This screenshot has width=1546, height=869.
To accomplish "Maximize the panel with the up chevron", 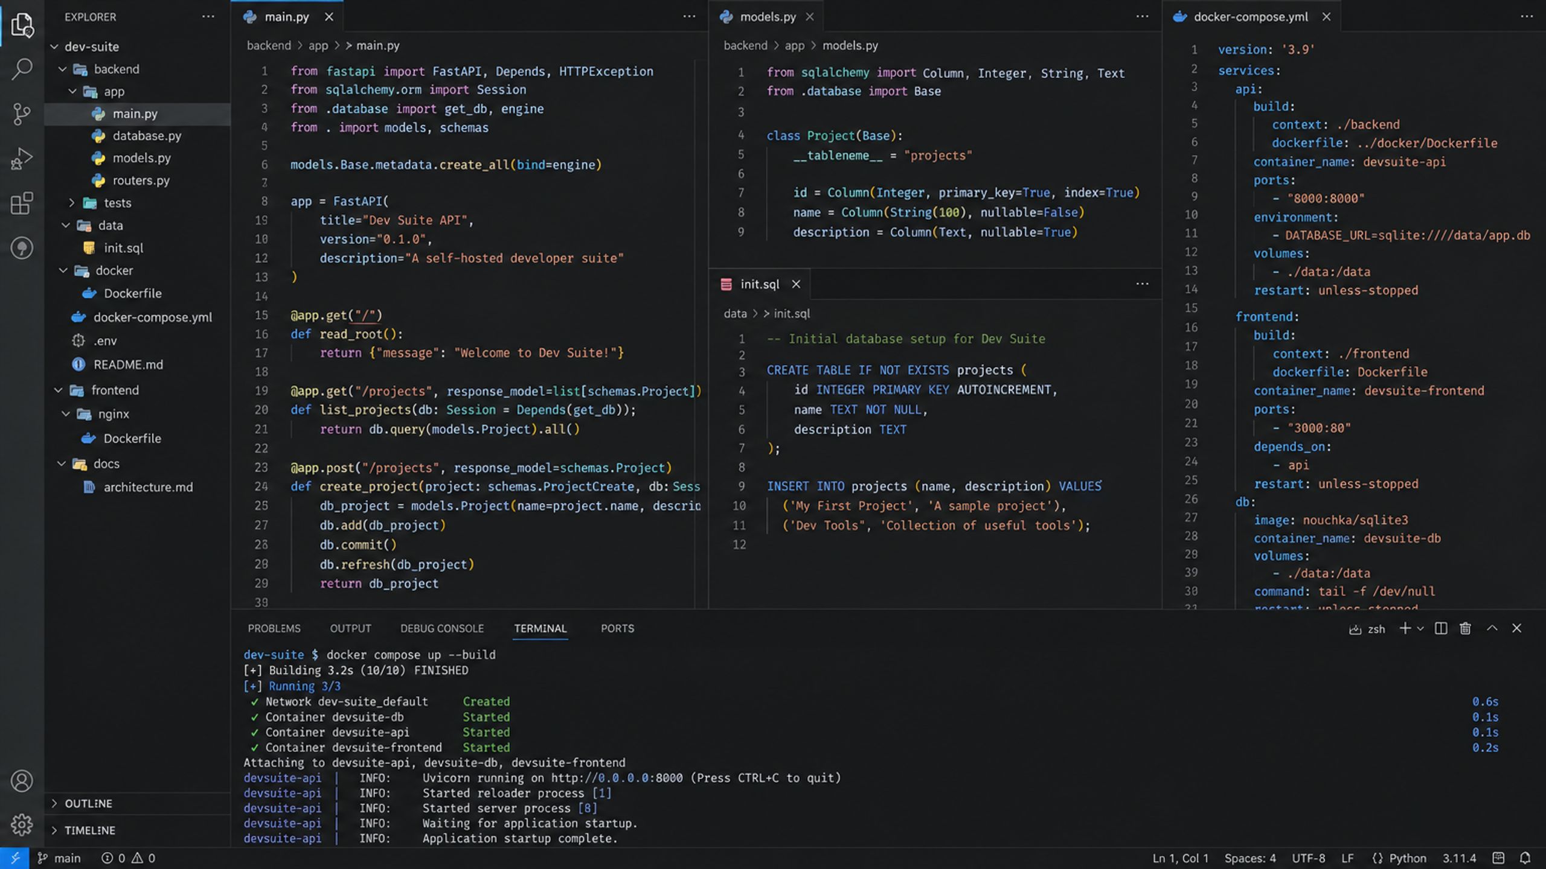I will [1492, 628].
